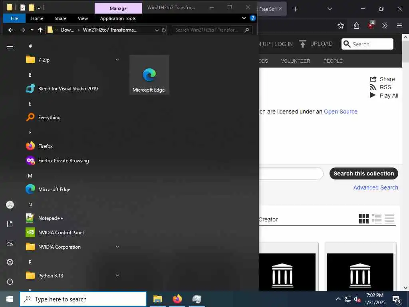The width and height of the screenshot is (409, 307).
Task: Open the Explorer recent locations dropdown
Action: (x=32, y=30)
